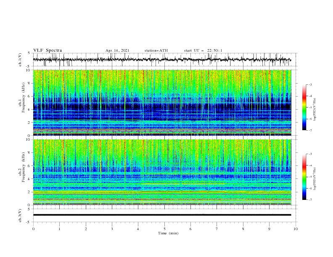Click the ch.1 spectrogram panel
The width and height of the screenshot is (333, 257).
pyautogui.click(x=162, y=102)
